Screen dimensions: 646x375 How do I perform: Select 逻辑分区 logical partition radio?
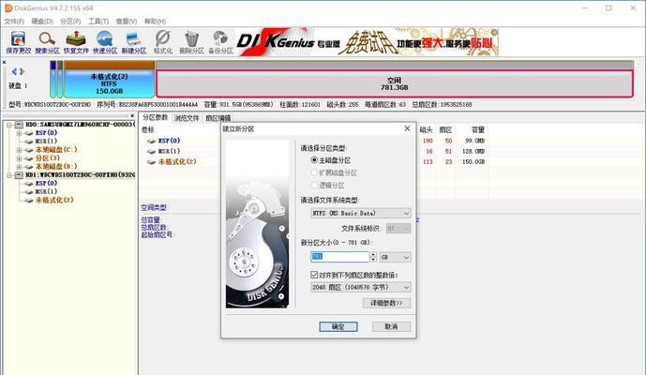pos(314,186)
